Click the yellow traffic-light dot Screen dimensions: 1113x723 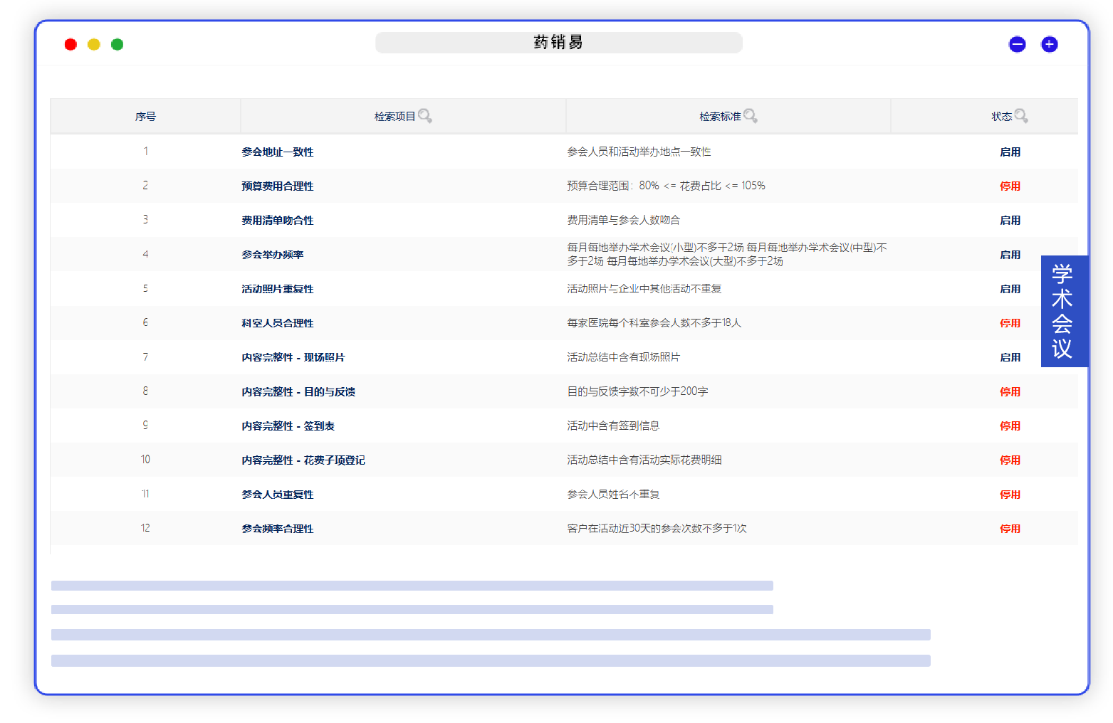93,44
